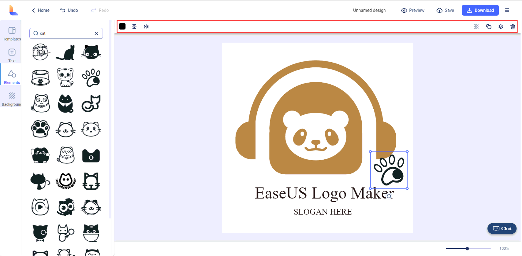
Task: Click the elements panel scrollbar
Action: (110, 119)
